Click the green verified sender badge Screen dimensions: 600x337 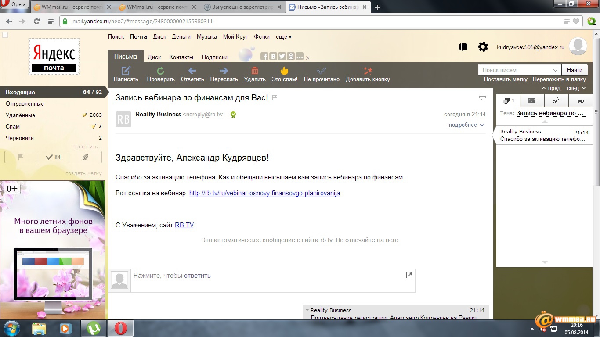pyautogui.click(x=233, y=115)
